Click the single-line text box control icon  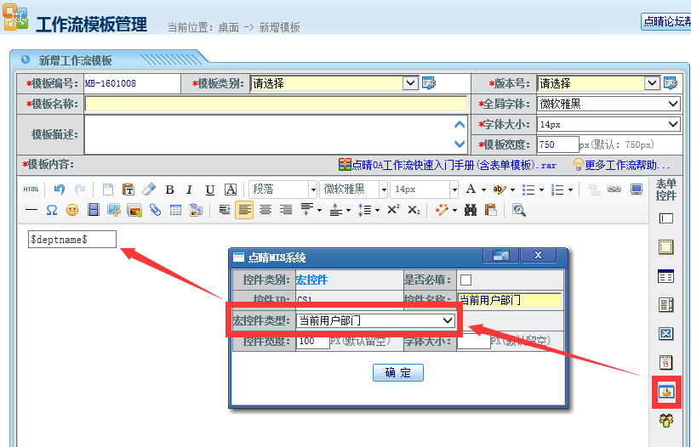666,218
